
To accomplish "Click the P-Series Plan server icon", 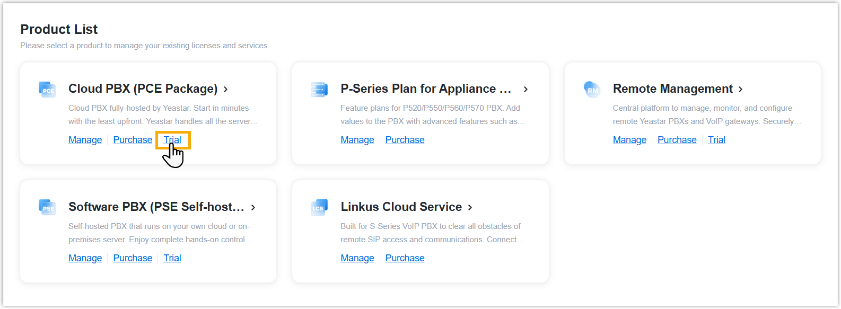I will point(319,89).
